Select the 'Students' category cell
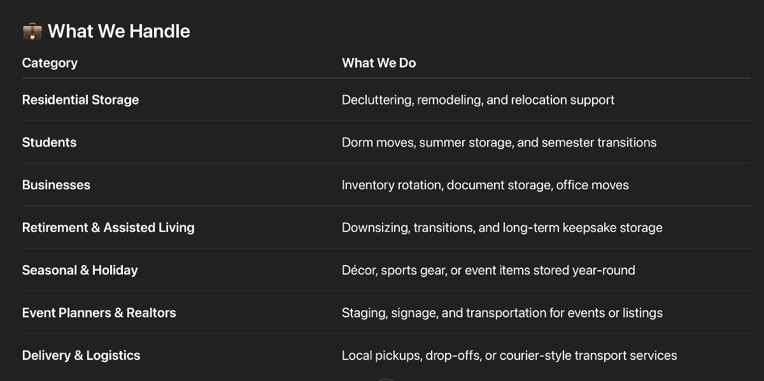This screenshot has height=381, width=764. (x=49, y=143)
